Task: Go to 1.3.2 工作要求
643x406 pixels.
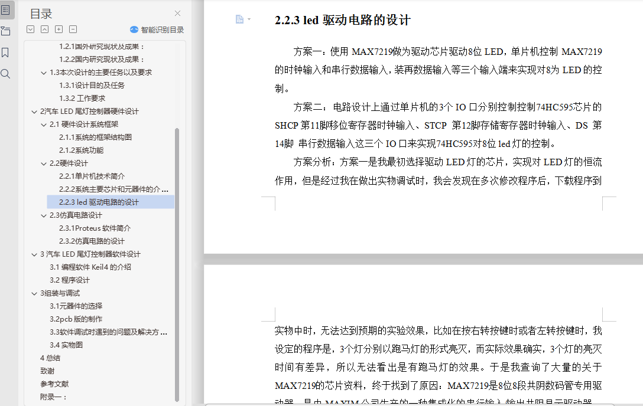Action: click(x=82, y=98)
